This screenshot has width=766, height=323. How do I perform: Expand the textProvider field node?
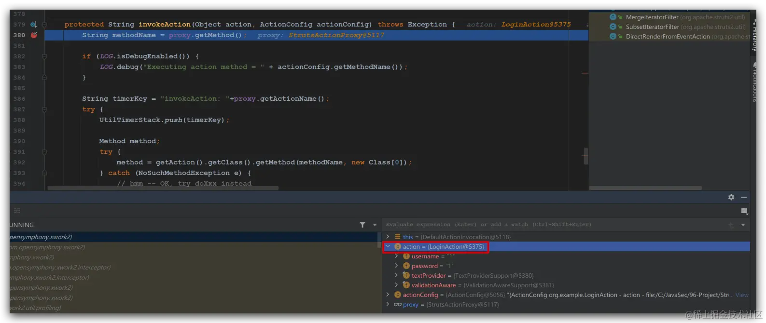396,275
